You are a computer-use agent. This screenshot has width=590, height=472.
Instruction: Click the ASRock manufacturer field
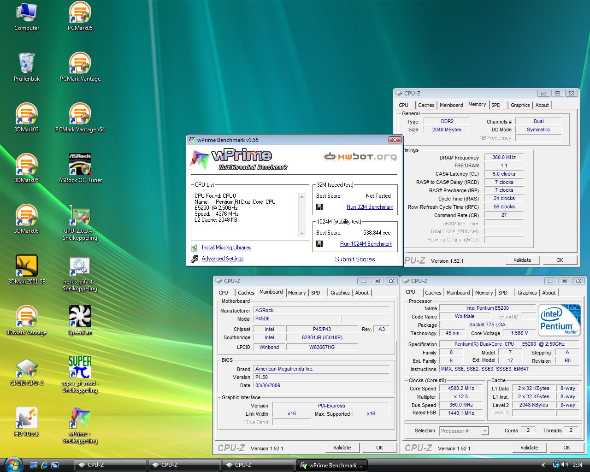[x=322, y=310]
